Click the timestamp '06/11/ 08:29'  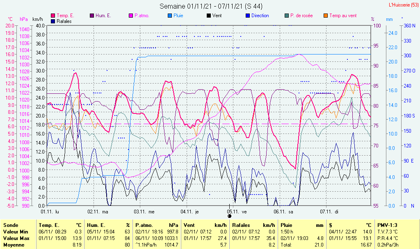tap(52, 232)
